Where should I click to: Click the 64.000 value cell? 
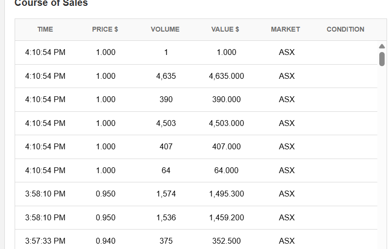226,170
